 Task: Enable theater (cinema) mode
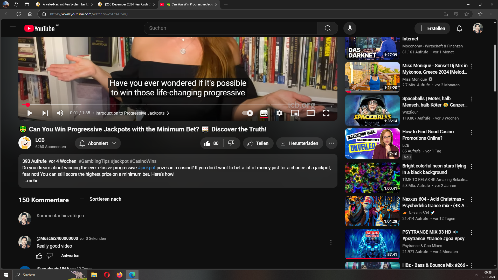pyautogui.click(x=310, y=113)
